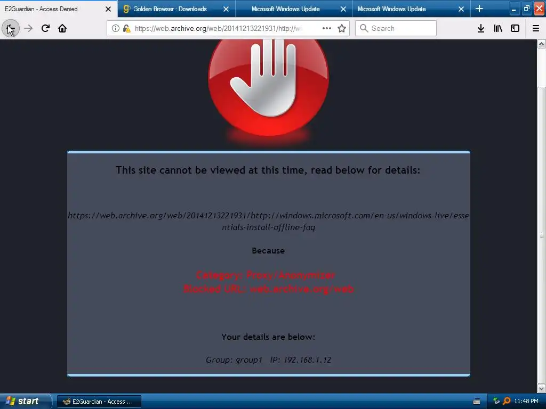Open the hamburger application menu

(536, 28)
